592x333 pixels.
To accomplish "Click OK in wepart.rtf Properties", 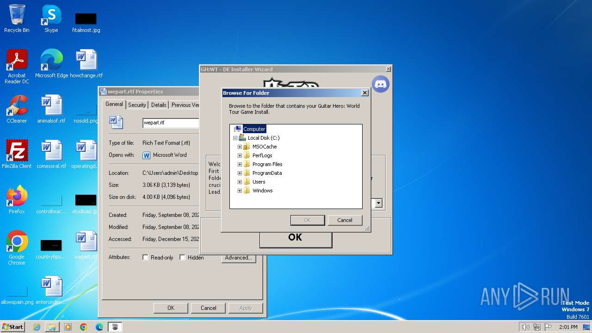I will click(171, 308).
